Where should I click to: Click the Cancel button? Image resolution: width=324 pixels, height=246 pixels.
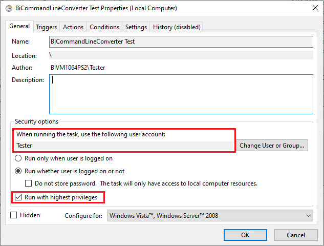pyautogui.click(x=296, y=235)
